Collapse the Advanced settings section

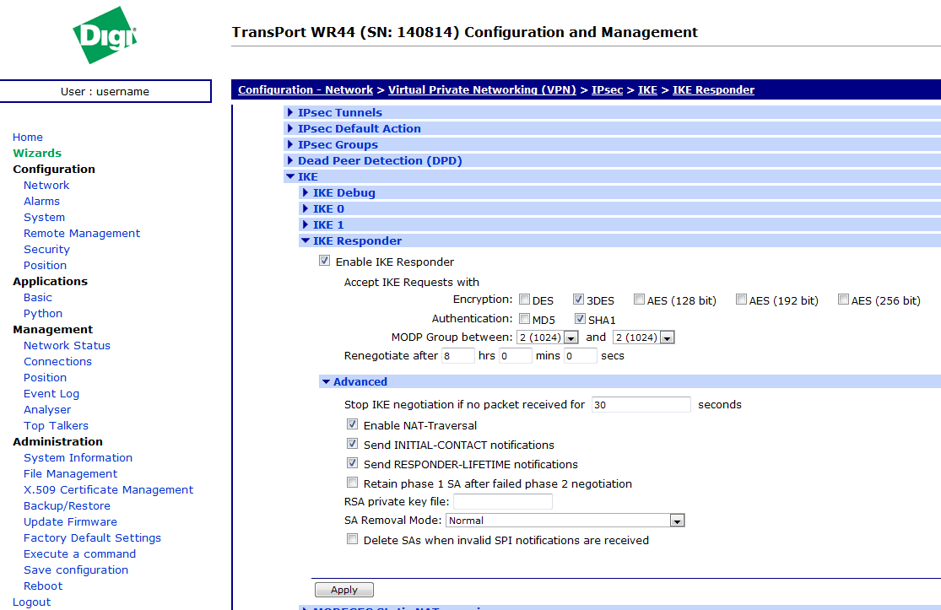click(360, 381)
